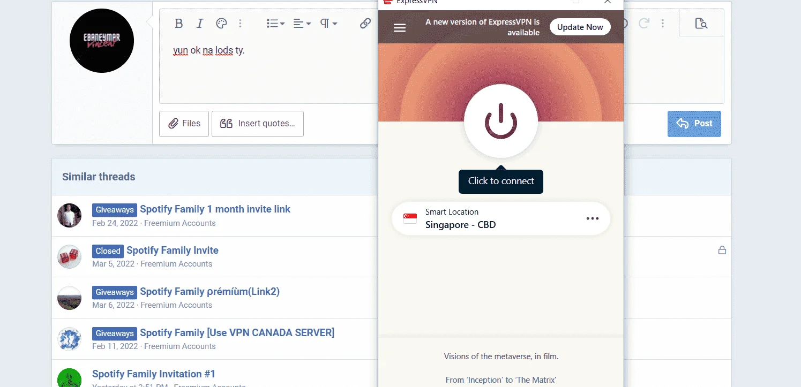Open Freemium Accounts under Feb 24, 2022 thread
The height and width of the screenshot is (387, 801).
[180, 223]
